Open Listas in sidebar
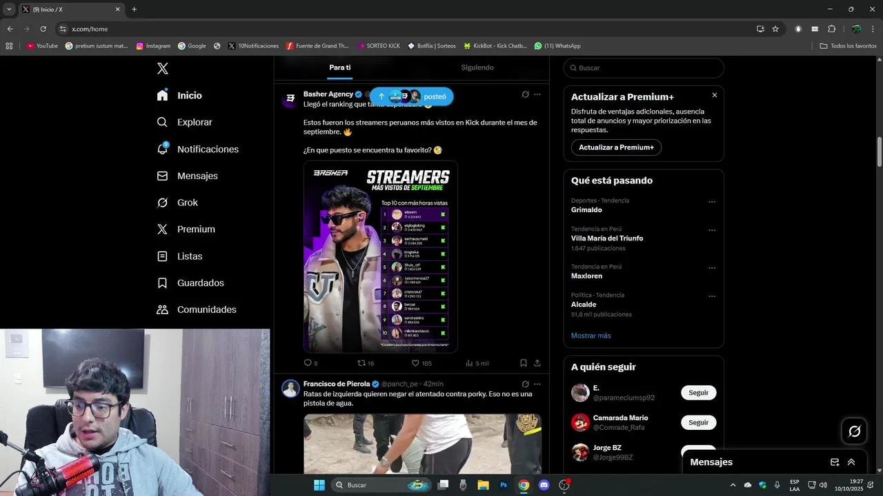The height and width of the screenshot is (496, 883). 179,256
